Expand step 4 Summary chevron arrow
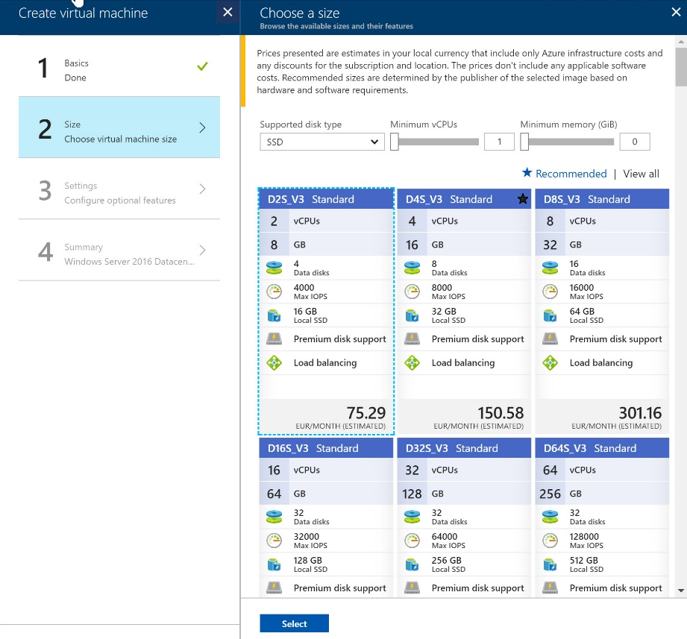 coord(202,250)
